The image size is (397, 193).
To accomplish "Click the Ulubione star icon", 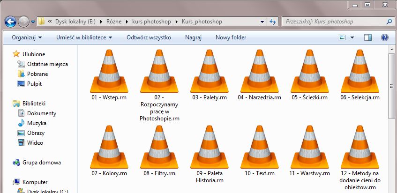I will [x=16, y=54].
